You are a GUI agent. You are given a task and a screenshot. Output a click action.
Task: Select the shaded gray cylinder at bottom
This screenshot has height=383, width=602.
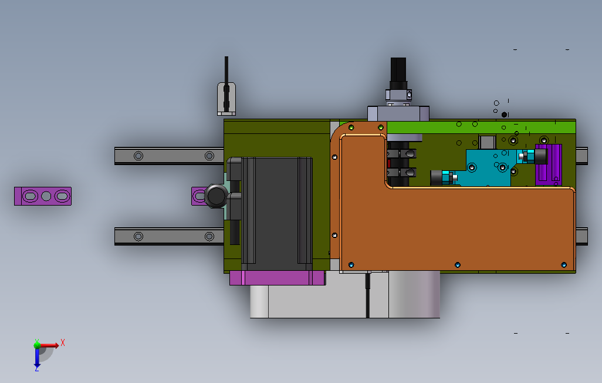414,294
